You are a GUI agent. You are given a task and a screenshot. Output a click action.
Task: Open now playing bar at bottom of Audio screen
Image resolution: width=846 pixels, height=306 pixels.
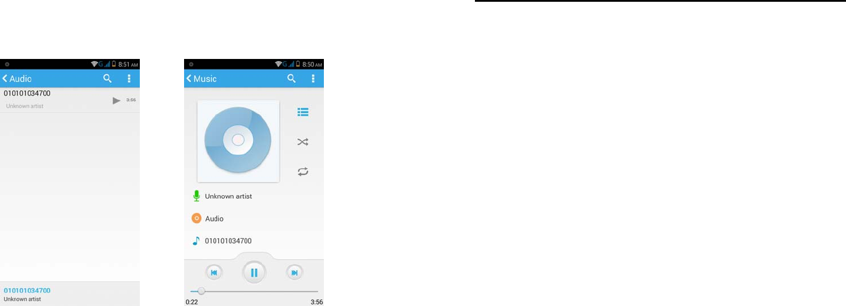click(70, 294)
